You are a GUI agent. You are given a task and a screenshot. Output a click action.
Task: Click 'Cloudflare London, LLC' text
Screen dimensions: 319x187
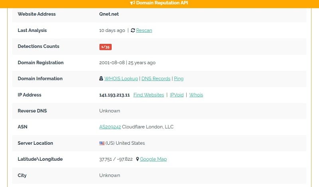tap(148, 127)
